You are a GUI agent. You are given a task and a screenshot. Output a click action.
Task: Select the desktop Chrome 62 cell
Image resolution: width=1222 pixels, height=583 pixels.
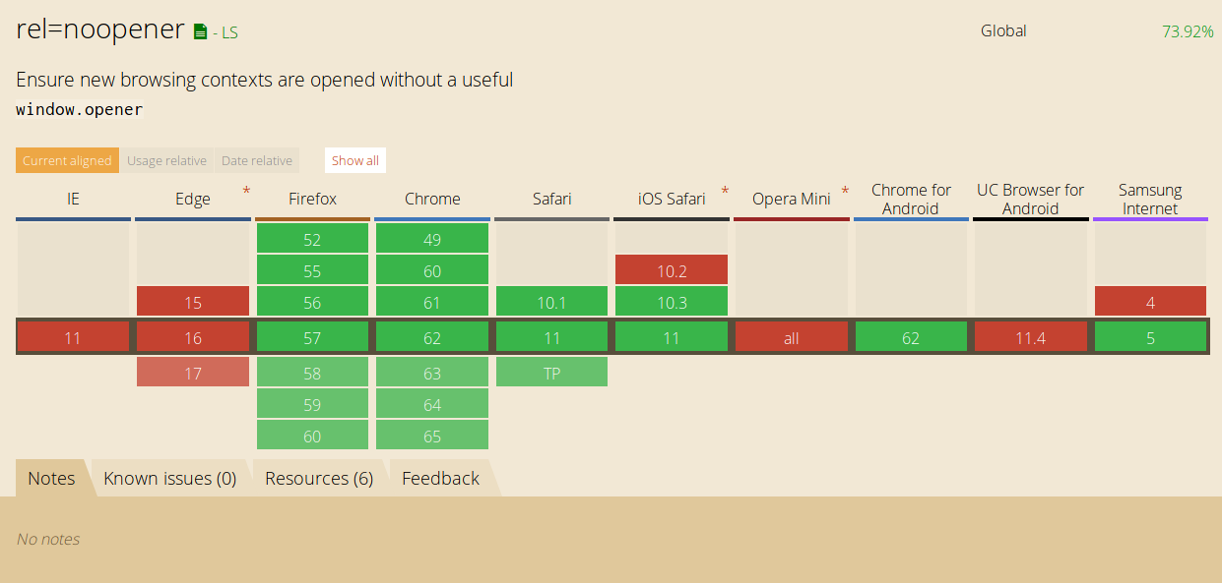pyautogui.click(x=432, y=337)
